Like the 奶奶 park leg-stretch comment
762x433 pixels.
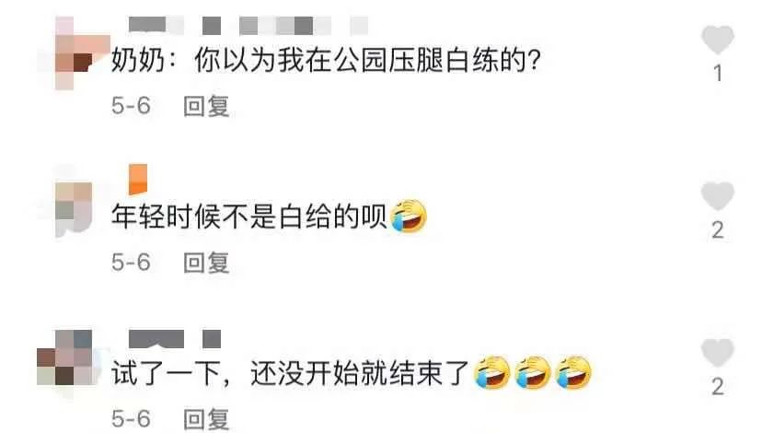tap(717, 40)
